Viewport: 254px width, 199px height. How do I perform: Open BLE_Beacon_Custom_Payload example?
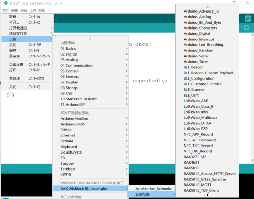[x=207, y=73]
